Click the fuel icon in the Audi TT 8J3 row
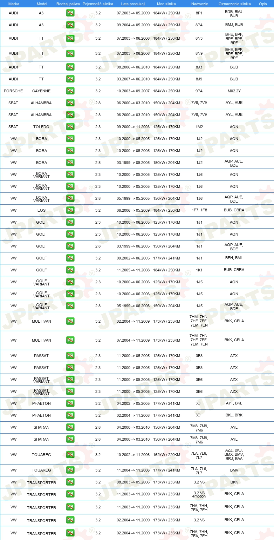Screen dimensions: 274x540 (x=70, y=67)
